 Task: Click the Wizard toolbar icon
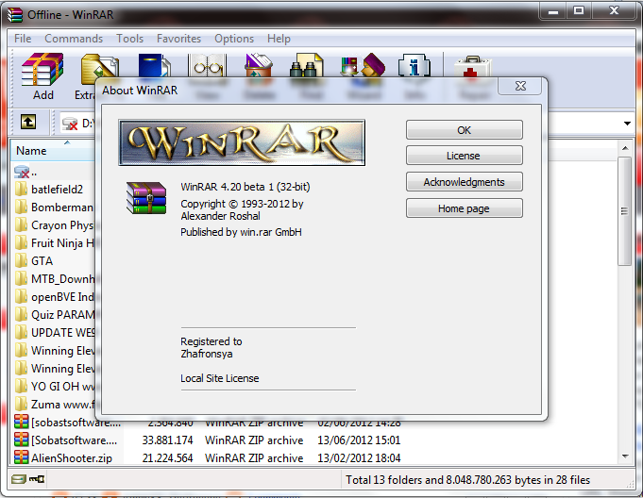pyautogui.click(x=363, y=65)
